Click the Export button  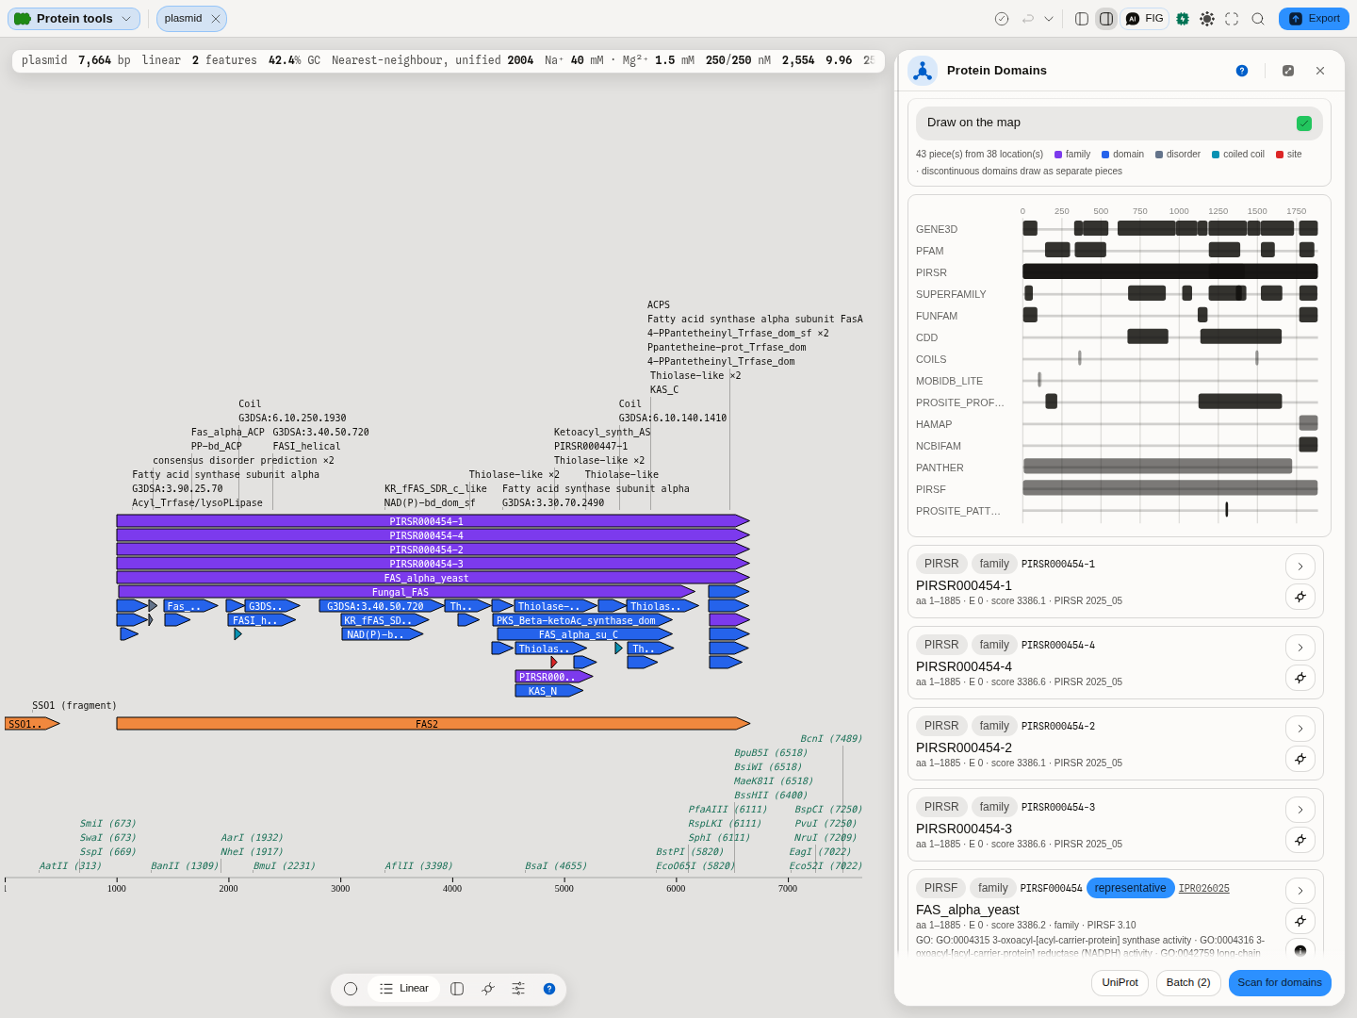tap(1314, 19)
